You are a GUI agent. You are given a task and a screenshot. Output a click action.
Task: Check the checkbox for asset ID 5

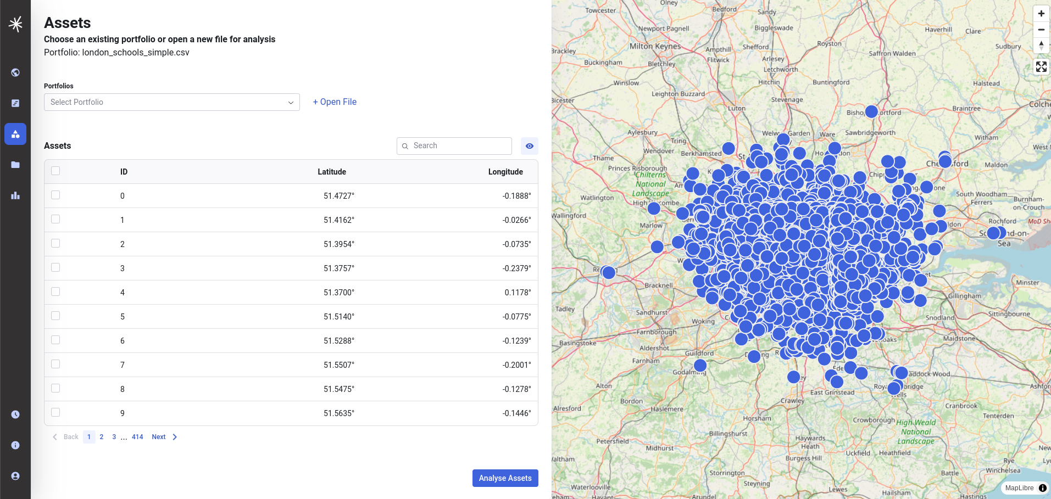(x=55, y=316)
